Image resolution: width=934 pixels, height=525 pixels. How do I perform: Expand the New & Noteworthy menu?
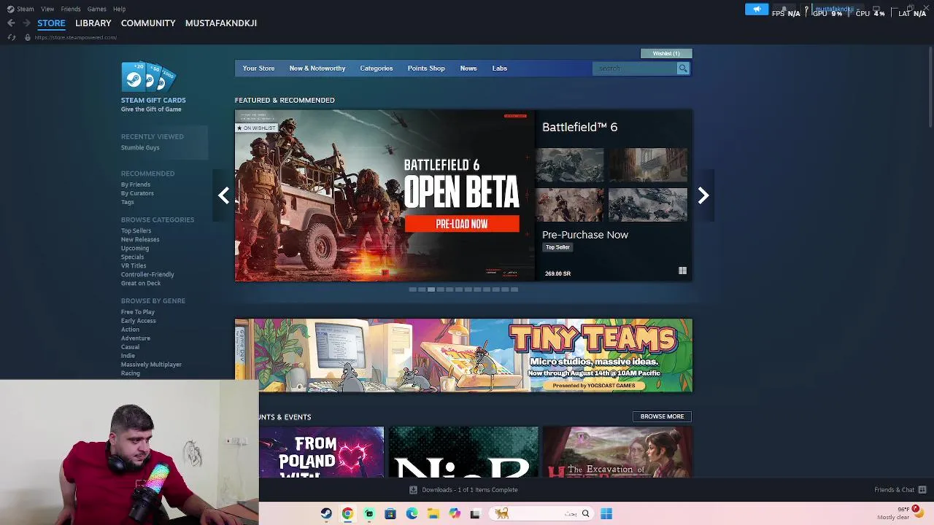(x=317, y=69)
